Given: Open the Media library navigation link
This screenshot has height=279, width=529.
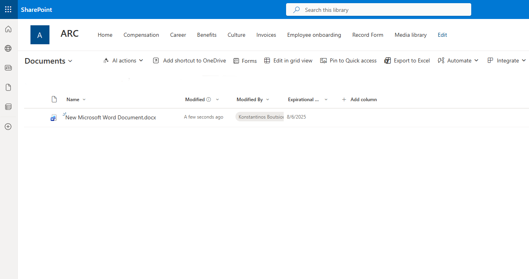Looking at the screenshot, I should [410, 35].
